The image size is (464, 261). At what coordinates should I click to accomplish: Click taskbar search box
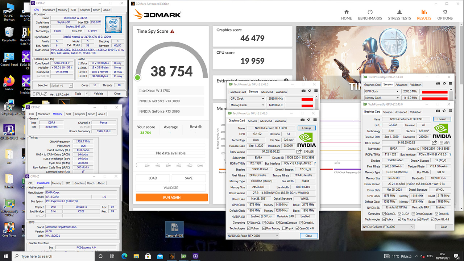pyautogui.click(x=53, y=256)
